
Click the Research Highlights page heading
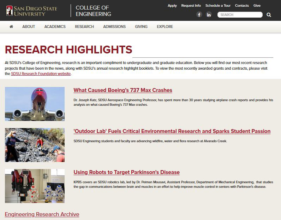point(68,50)
